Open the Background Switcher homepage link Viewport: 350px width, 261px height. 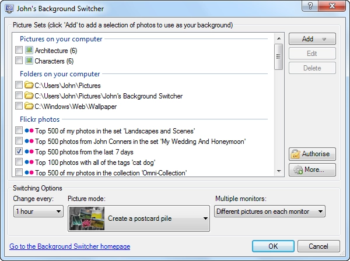coord(70,246)
